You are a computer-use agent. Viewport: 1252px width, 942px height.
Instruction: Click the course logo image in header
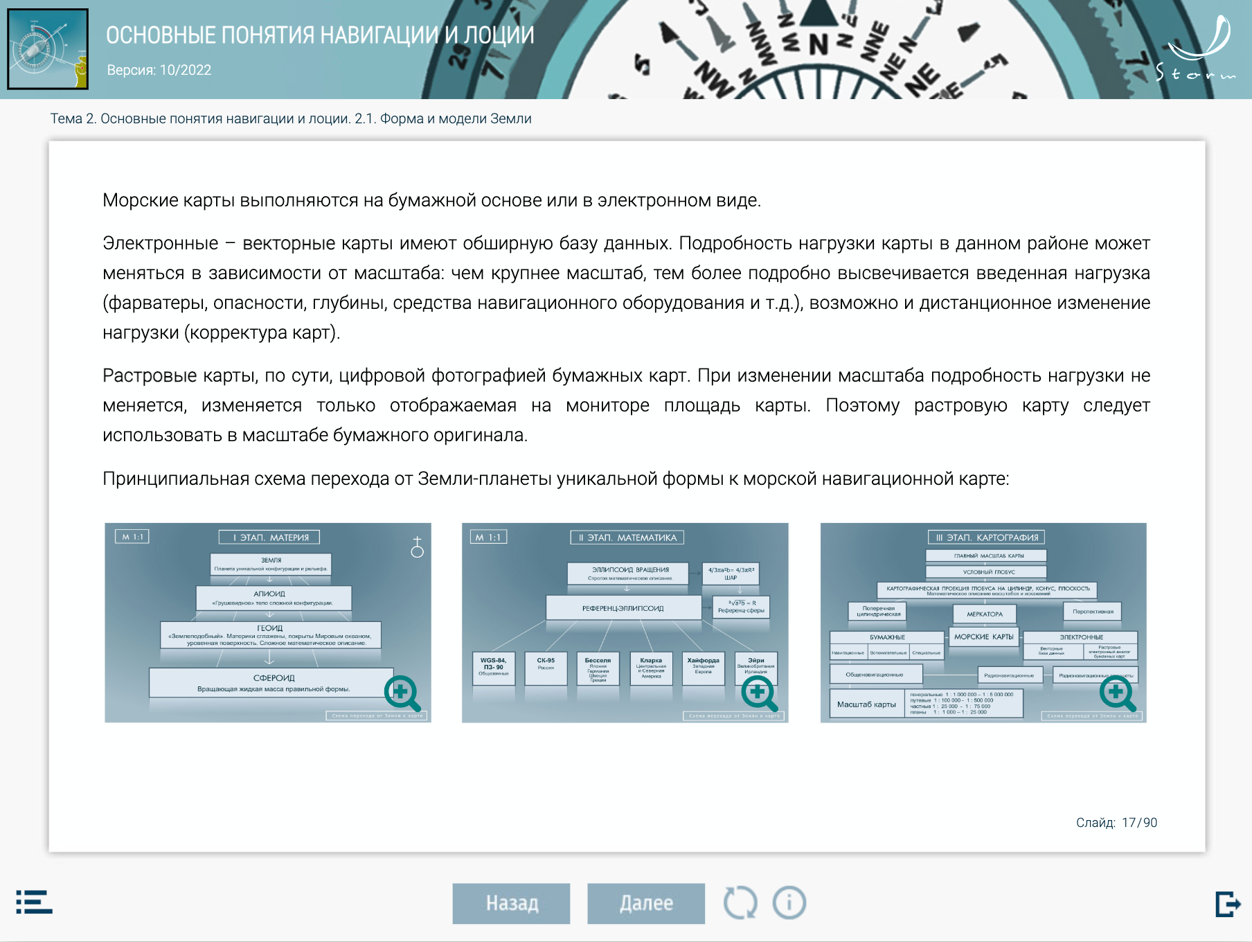click(x=48, y=49)
